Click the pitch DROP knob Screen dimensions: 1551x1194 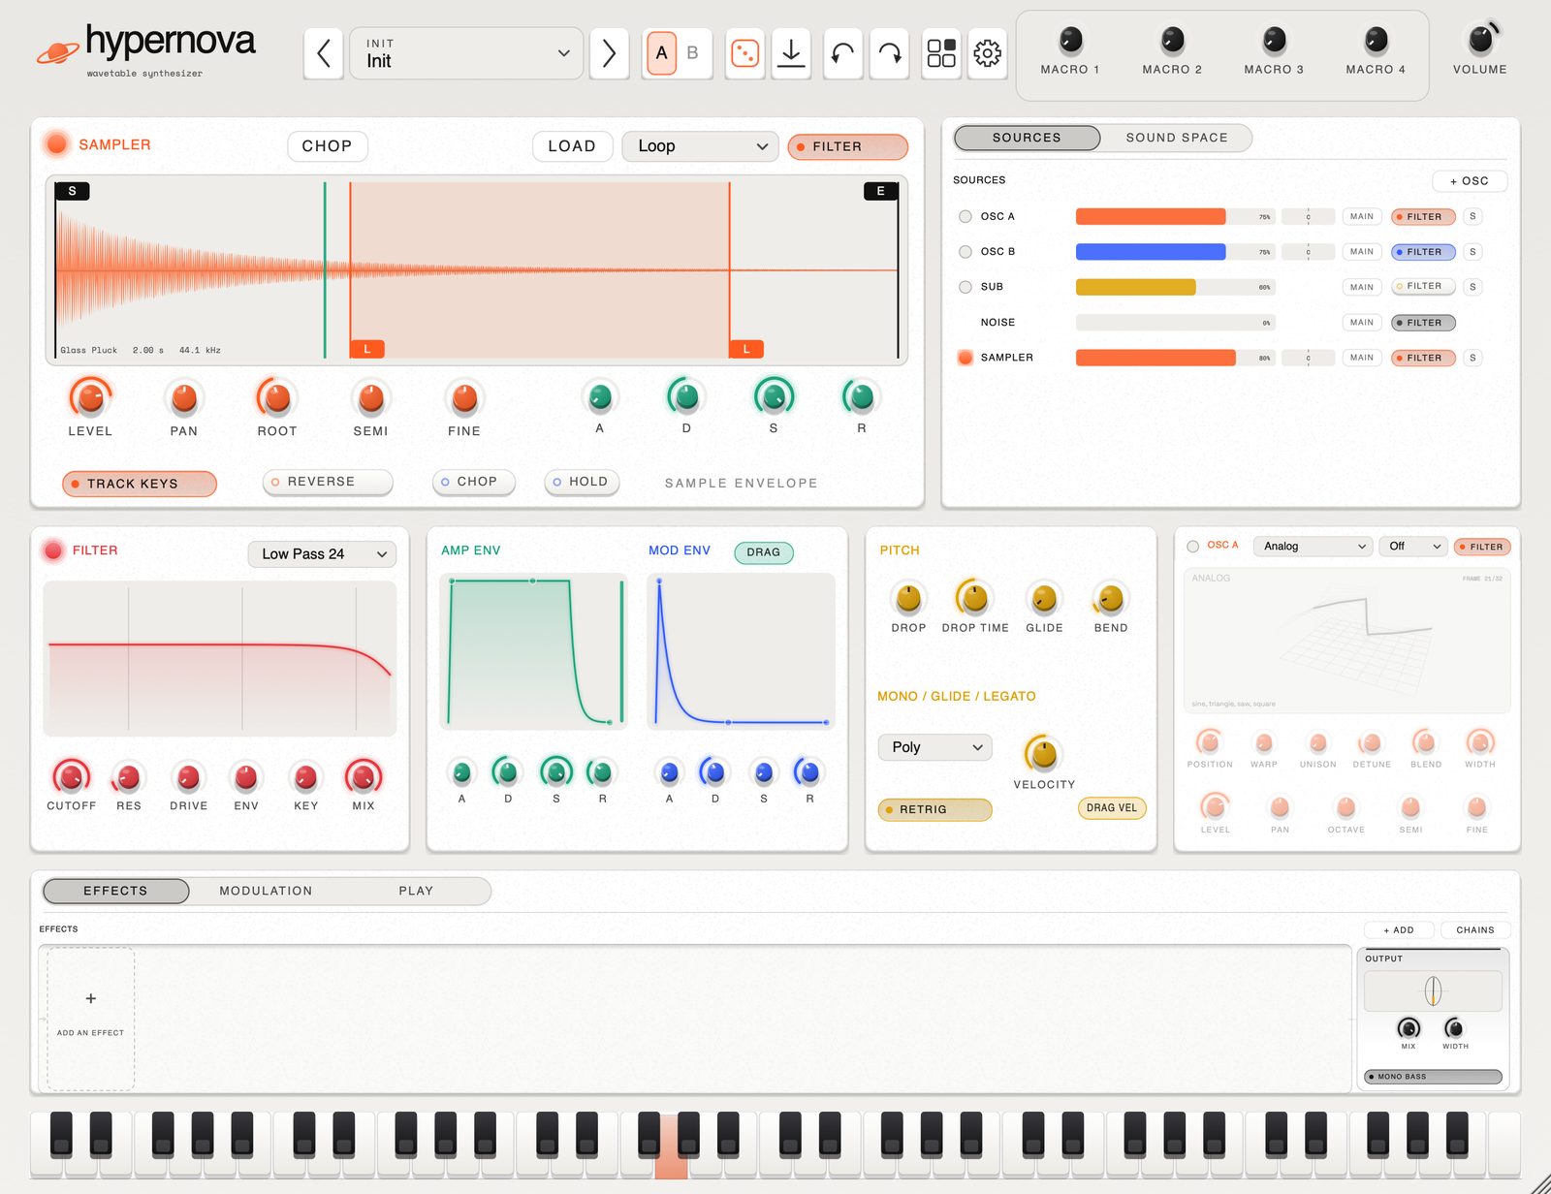point(908,599)
